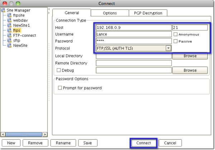Click the NewSite site icon
Screen dimensions: 215x150
pyautogui.click(x=9, y=45)
